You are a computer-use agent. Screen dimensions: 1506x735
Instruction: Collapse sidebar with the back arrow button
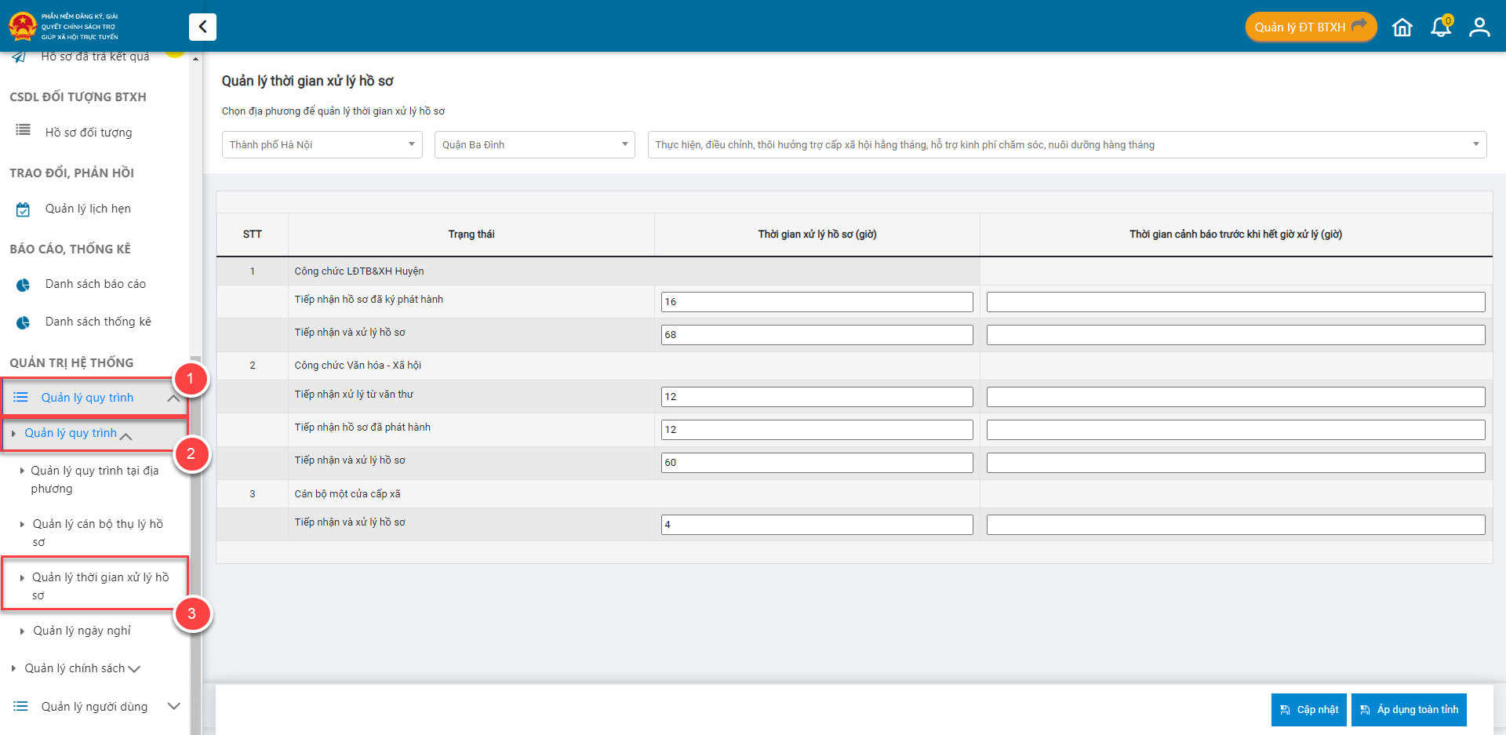tap(202, 27)
